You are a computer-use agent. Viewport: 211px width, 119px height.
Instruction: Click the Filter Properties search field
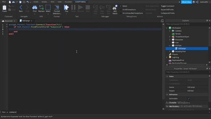(187, 72)
